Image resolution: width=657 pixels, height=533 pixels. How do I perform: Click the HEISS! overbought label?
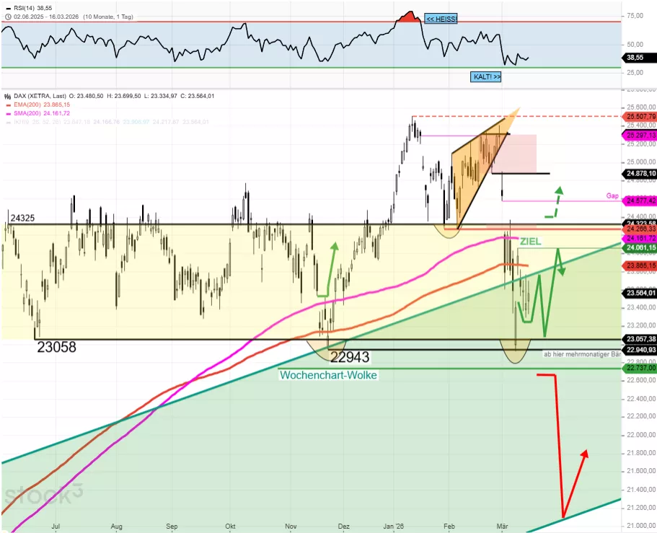click(441, 19)
